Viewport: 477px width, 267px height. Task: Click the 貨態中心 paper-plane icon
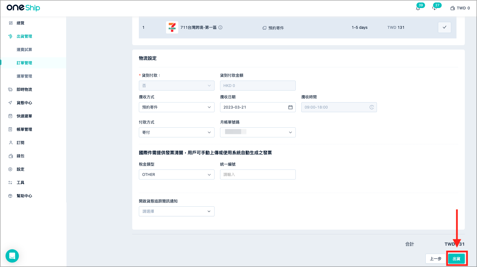10,103
